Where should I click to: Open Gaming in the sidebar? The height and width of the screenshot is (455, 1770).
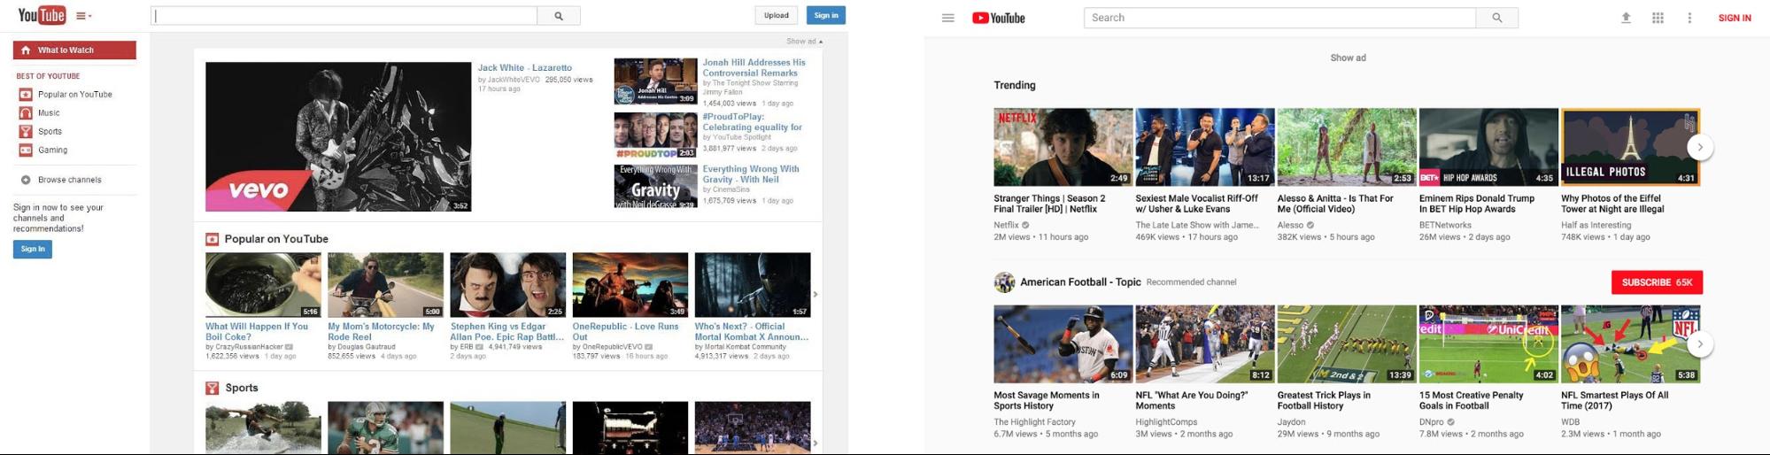coord(52,150)
